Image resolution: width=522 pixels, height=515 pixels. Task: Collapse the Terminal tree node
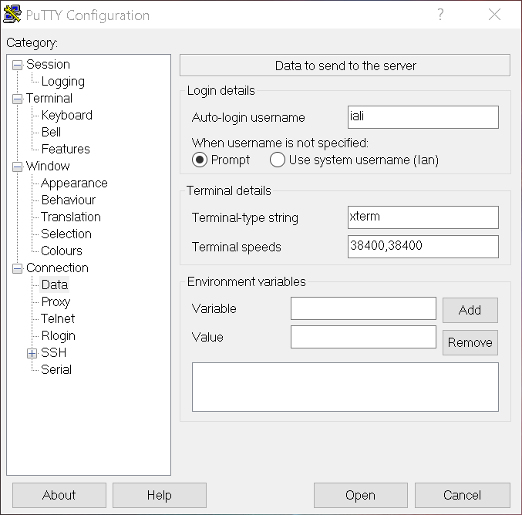pyautogui.click(x=17, y=99)
